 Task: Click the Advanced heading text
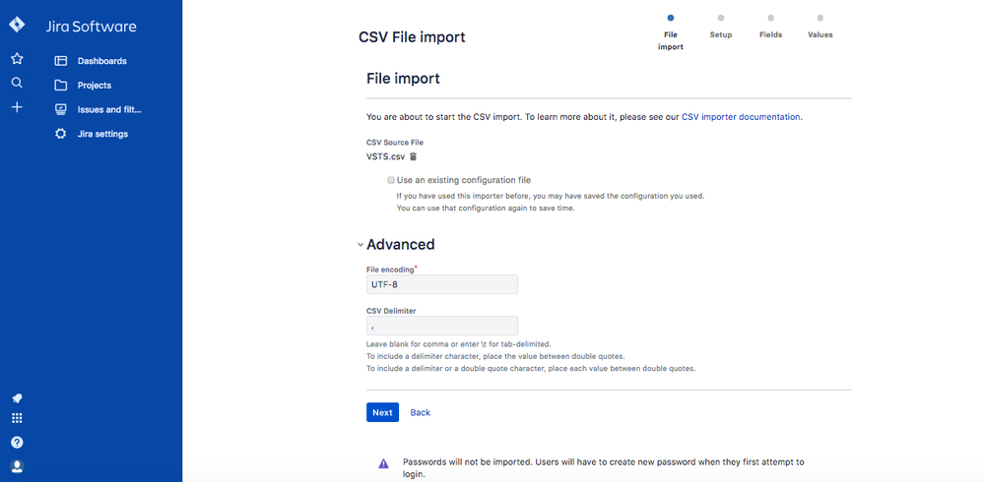click(x=401, y=244)
